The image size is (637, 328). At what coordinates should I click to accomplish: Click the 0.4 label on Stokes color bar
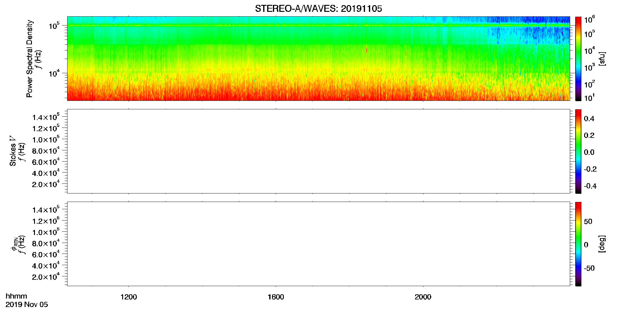click(589, 119)
